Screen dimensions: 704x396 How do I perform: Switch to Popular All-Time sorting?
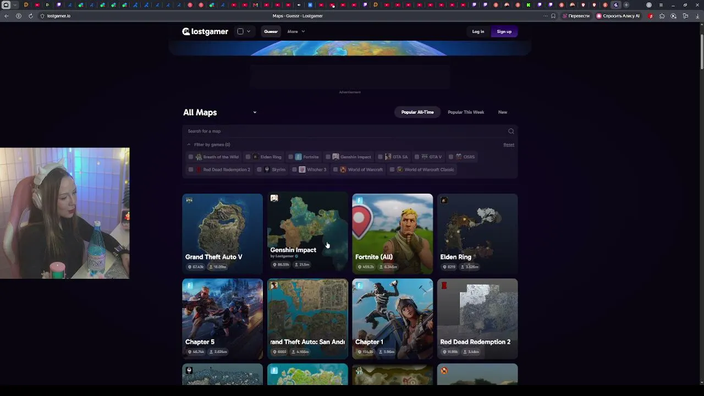point(417,112)
